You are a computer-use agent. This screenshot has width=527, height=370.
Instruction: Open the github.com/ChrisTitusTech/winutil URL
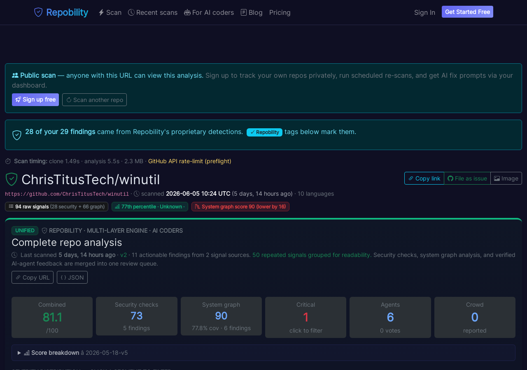(67, 194)
